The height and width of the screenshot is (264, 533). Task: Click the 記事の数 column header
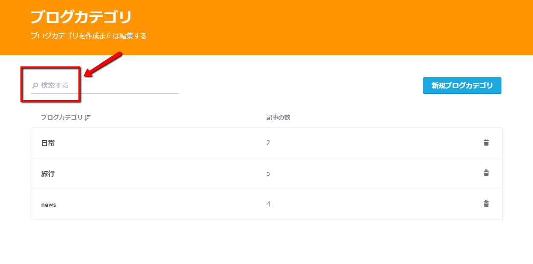278,118
